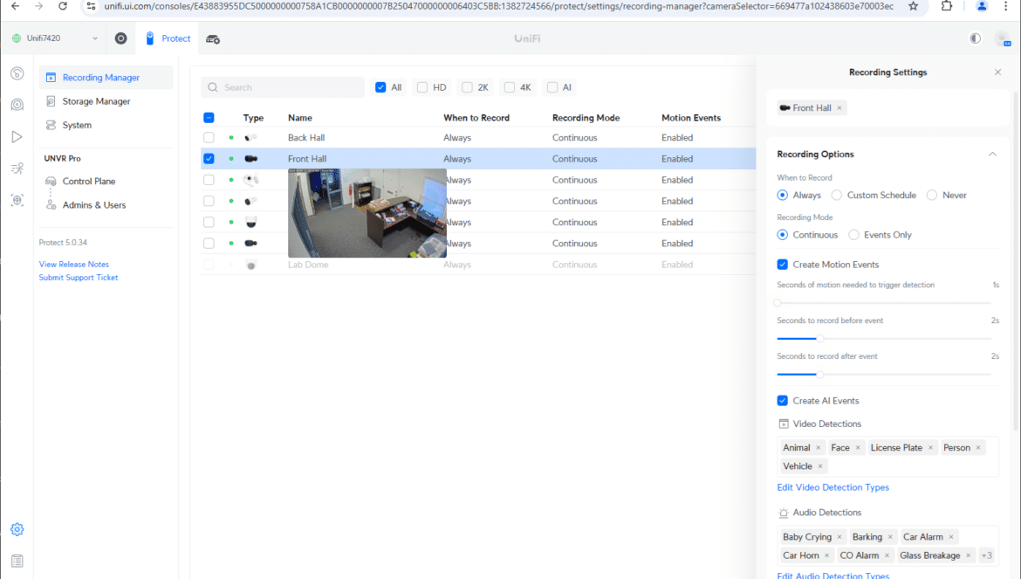Viewport: 1021px width, 579px height.
Task: Select Events Only recording mode
Action: click(x=853, y=235)
